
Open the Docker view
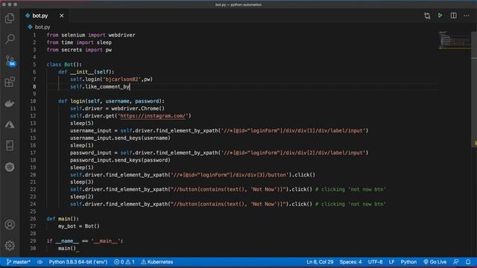pyautogui.click(x=10, y=103)
